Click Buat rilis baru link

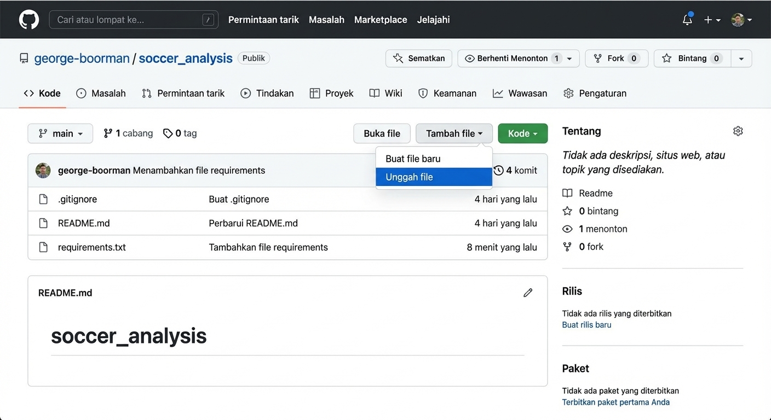[586, 325]
